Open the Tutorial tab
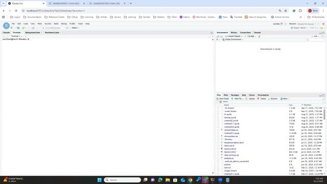This screenshot has width=327, height=184. pos(257,33)
